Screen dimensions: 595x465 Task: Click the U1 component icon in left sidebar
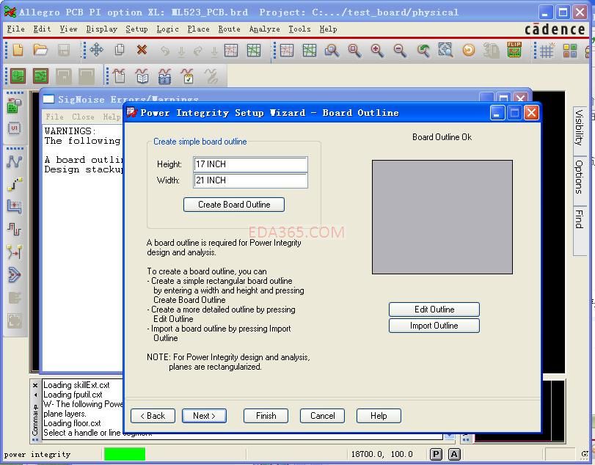[15, 128]
